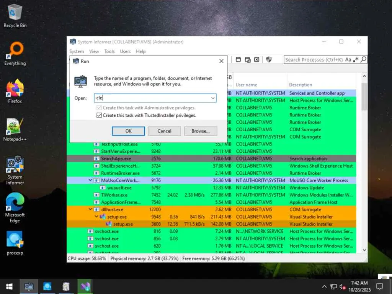Collapse the dllhost.exe process tree node

click(x=90, y=209)
